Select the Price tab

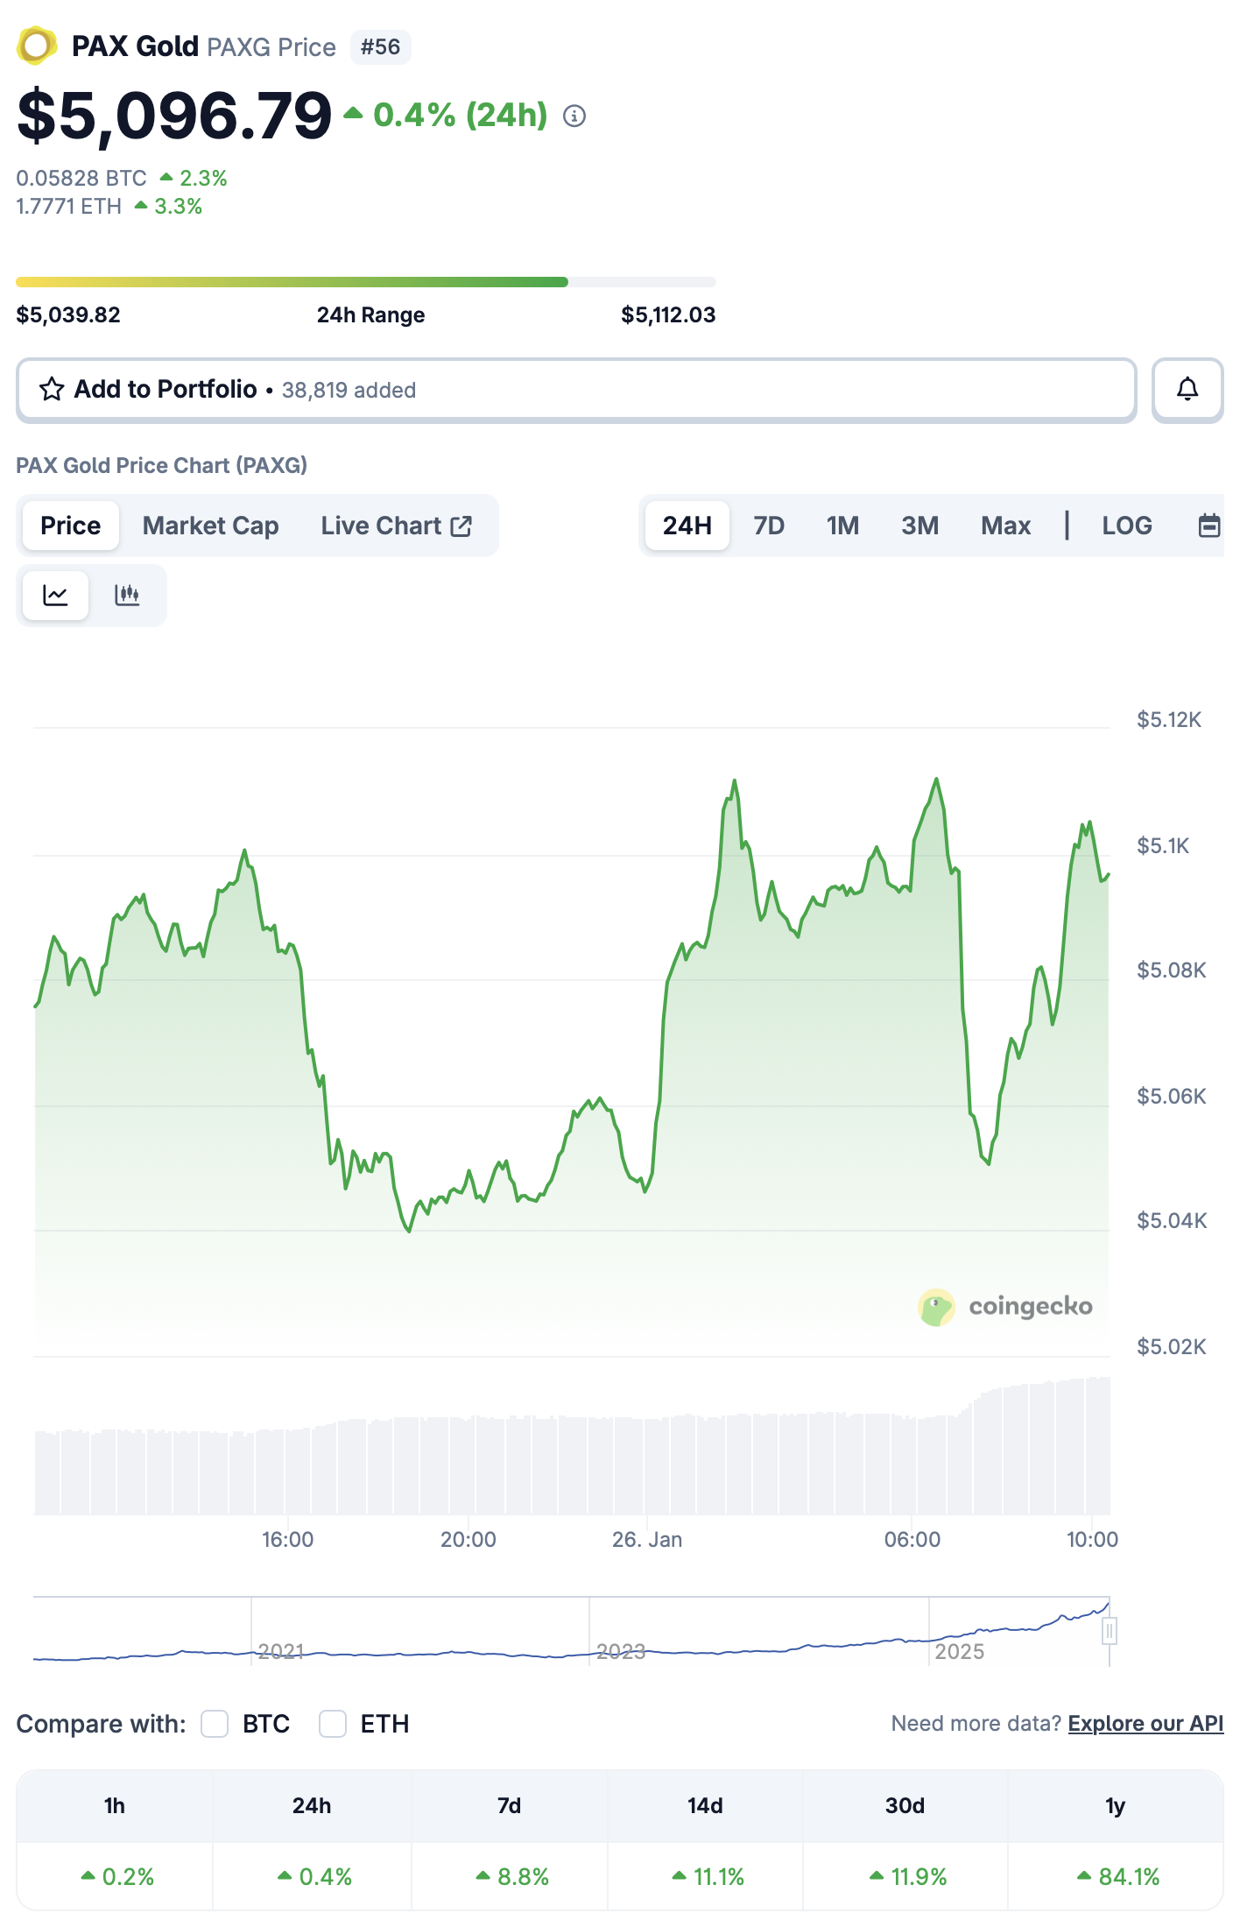71,526
